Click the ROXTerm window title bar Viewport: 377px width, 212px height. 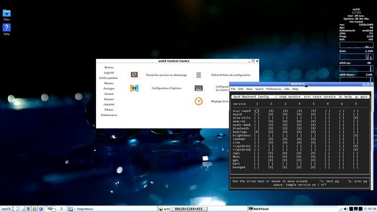297,84
